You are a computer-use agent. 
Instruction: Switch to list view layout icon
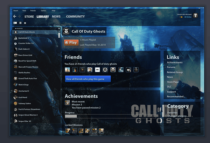(x=20, y=23)
